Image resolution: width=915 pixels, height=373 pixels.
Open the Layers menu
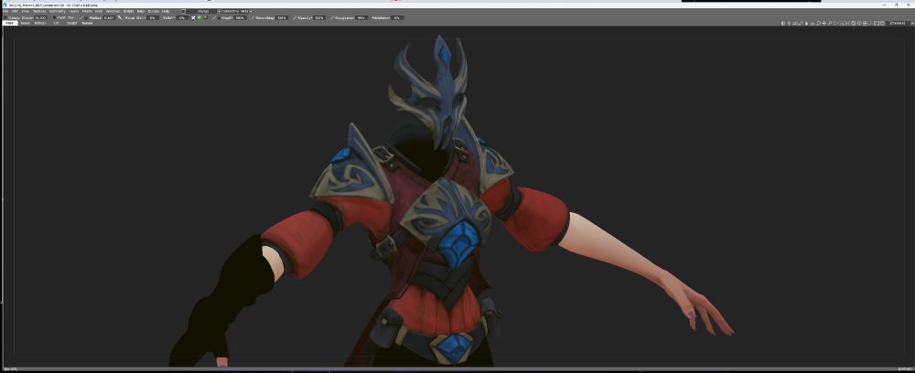(73, 11)
